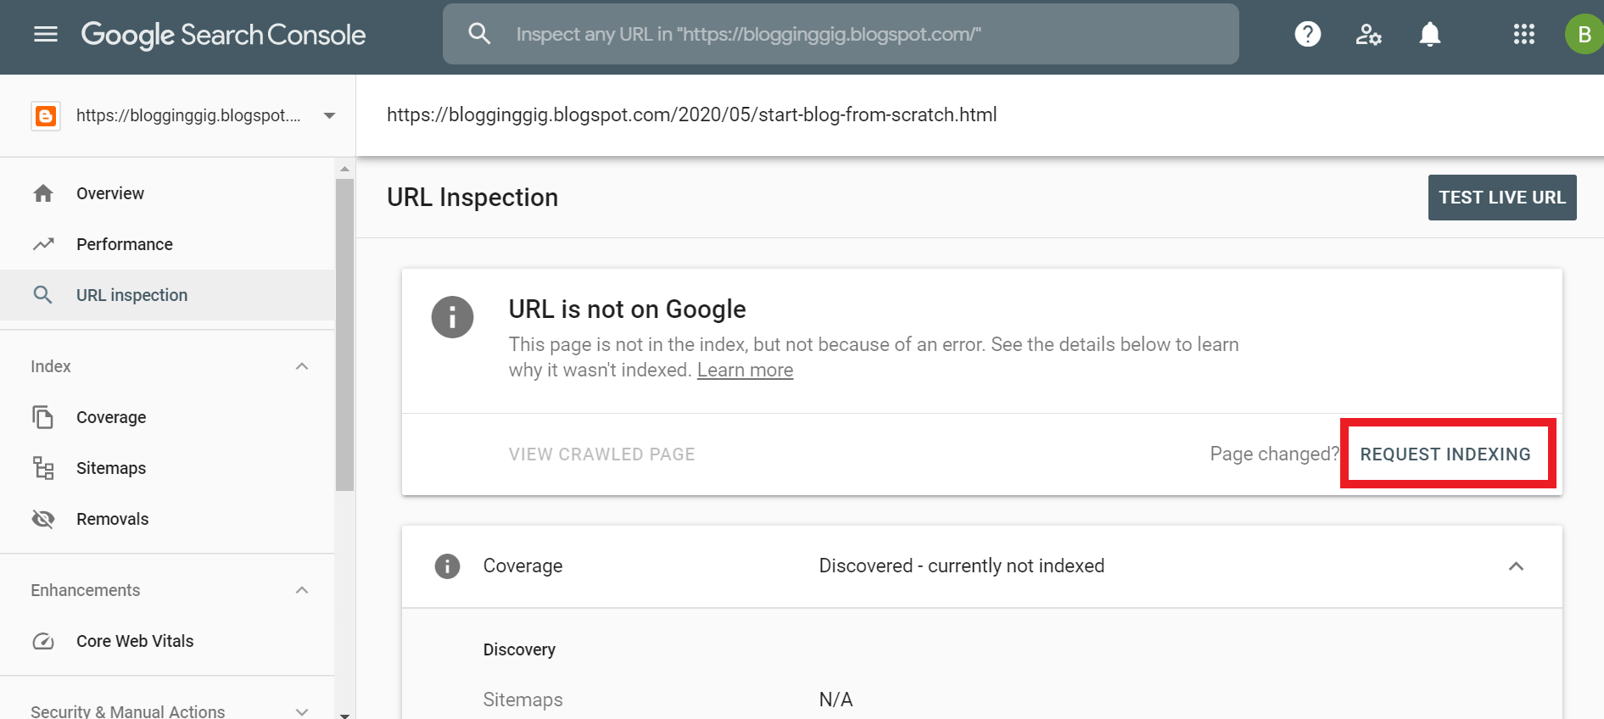
Task: Click the Discovery heading
Action: click(519, 649)
